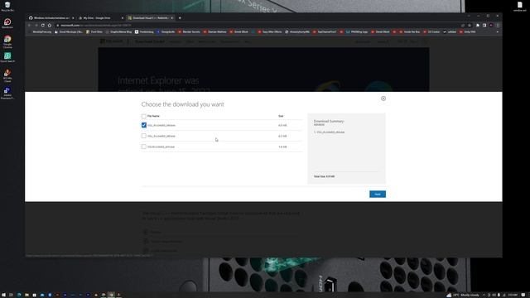Open a new browser tab
The height and width of the screenshot is (298, 530).
[x=180, y=18]
